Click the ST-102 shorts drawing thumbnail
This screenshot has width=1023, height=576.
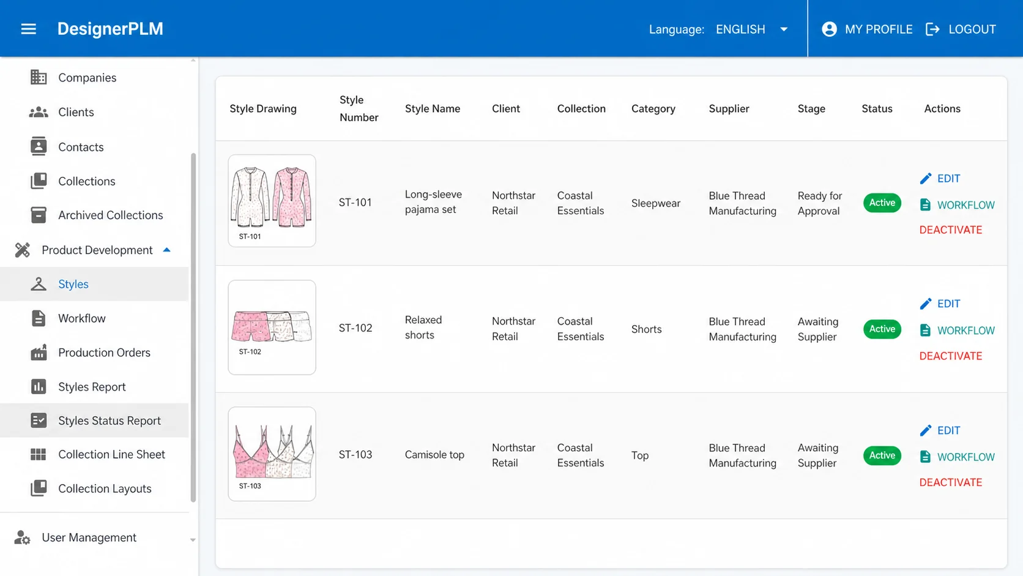click(272, 327)
